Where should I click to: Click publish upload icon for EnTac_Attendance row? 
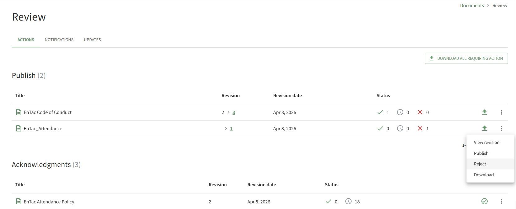484,128
